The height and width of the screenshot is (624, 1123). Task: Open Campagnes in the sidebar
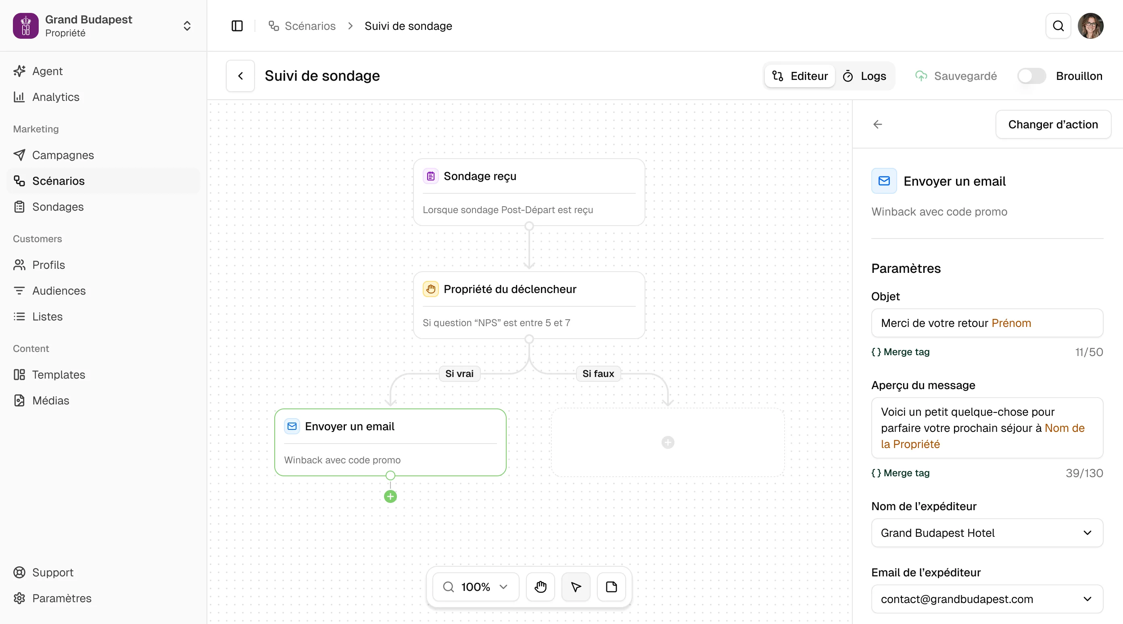103,155
